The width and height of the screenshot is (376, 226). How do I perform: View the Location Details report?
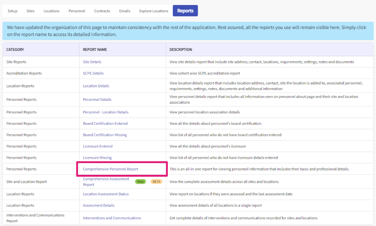click(96, 86)
